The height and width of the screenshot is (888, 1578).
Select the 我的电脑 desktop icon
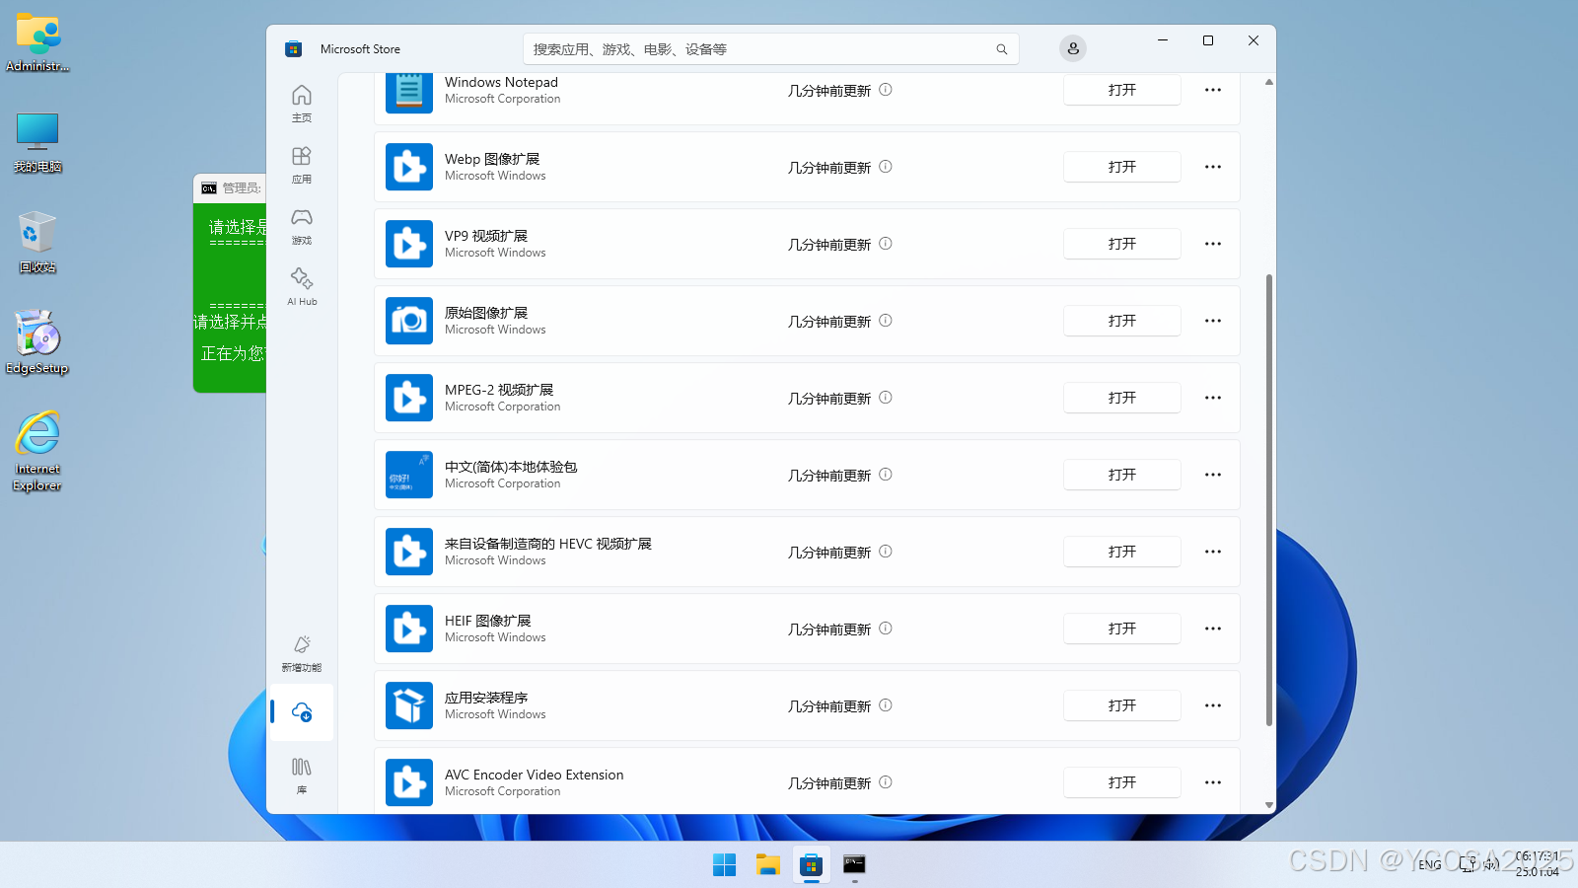click(x=37, y=142)
